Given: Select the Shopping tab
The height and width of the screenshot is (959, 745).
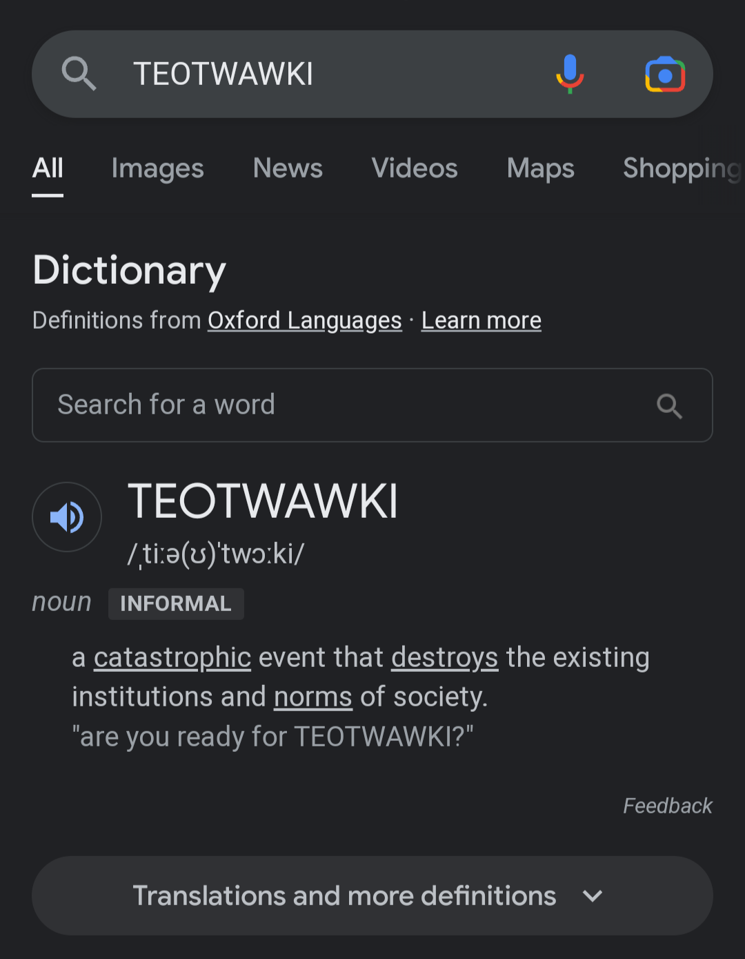Looking at the screenshot, I should click(682, 168).
